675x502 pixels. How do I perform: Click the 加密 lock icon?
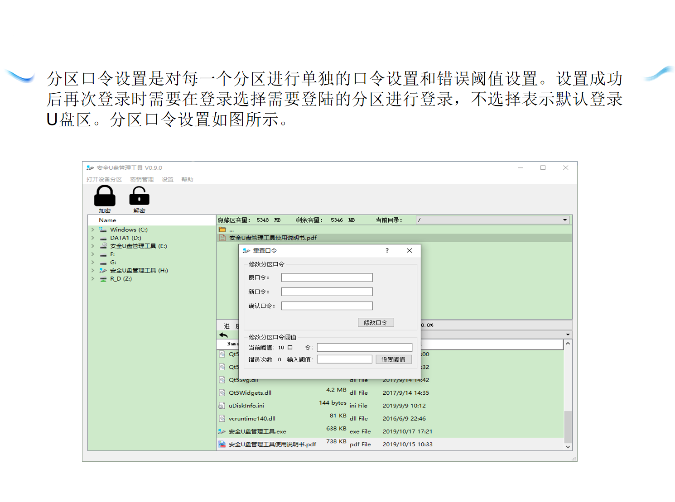(x=105, y=196)
